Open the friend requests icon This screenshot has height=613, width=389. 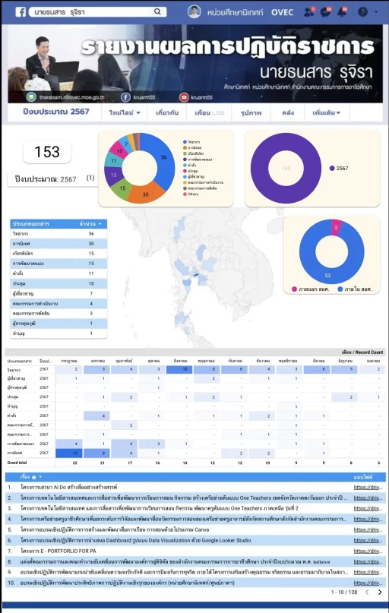click(309, 11)
